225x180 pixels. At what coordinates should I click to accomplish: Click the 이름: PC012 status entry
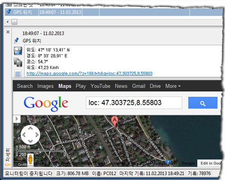click(x=104, y=174)
